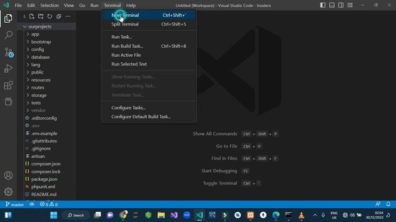
Task: Open the Explorer view in activity bar
Action: [8, 18]
